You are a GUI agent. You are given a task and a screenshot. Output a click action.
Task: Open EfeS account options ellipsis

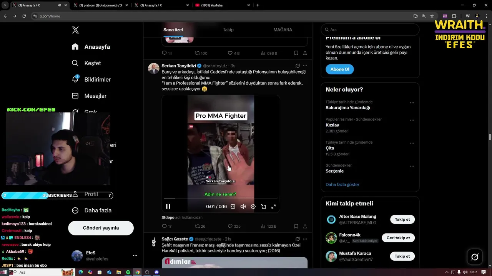135,255
